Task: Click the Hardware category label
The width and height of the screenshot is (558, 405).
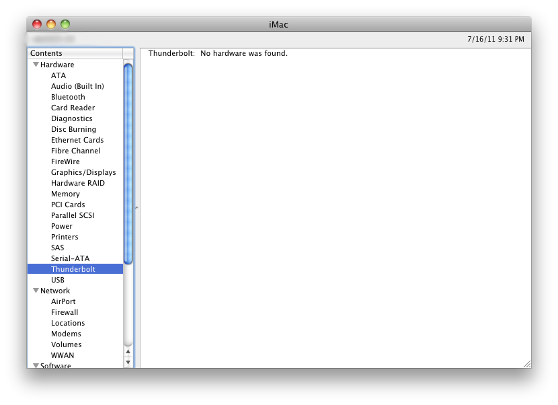Action: [57, 65]
